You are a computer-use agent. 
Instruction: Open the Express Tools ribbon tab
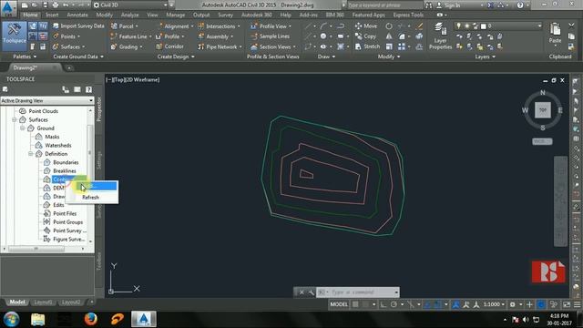pos(408,15)
